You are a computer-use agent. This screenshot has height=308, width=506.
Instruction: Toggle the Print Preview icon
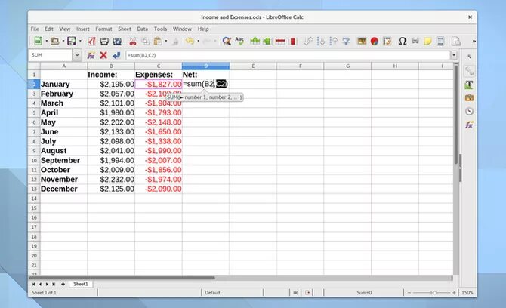(117, 42)
